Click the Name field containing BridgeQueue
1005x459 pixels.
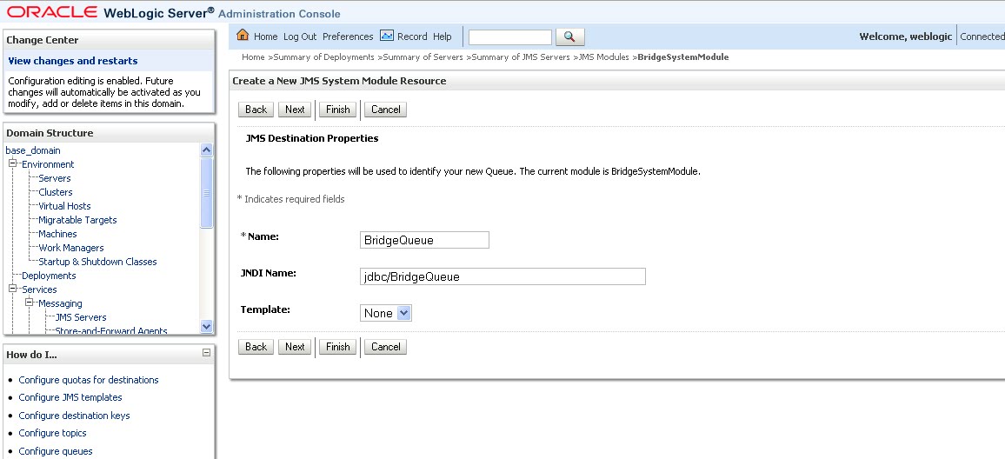424,241
